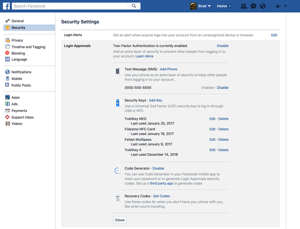The width and height of the screenshot is (300, 229).
Task: Open Friend Requests from the top bar
Action: click(x=243, y=6)
